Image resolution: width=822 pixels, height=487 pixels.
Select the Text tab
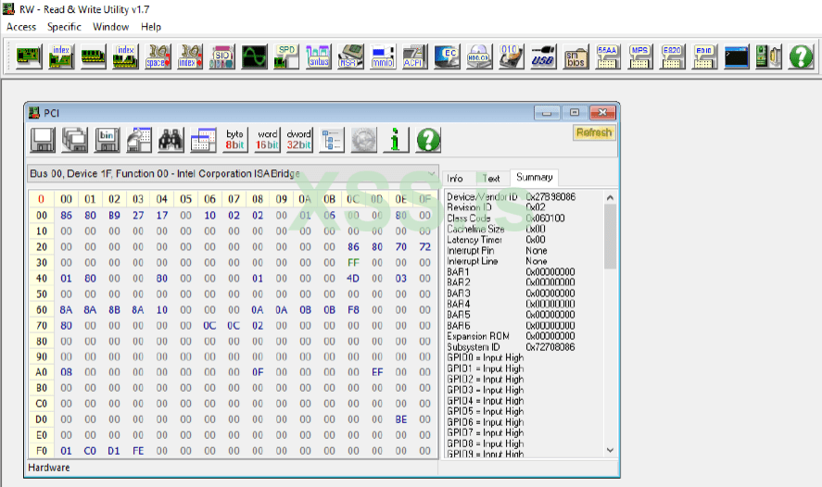click(491, 178)
